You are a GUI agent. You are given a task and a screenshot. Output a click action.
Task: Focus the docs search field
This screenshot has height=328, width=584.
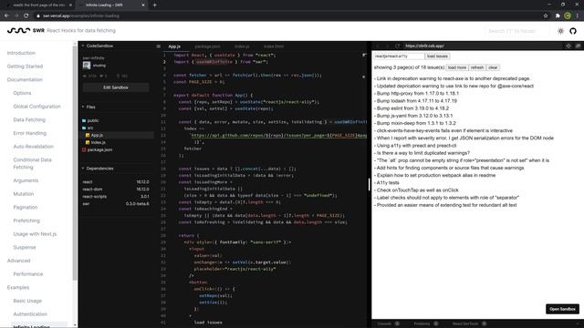pos(517,31)
